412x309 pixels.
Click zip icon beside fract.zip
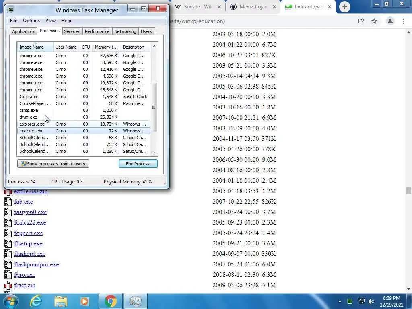pyautogui.click(x=8, y=285)
